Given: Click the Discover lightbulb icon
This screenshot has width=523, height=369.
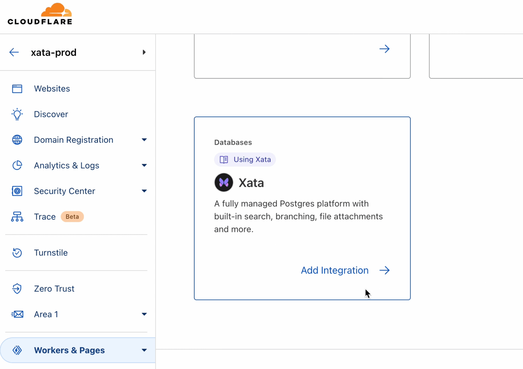Looking at the screenshot, I should pyautogui.click(x=17, y=114).
